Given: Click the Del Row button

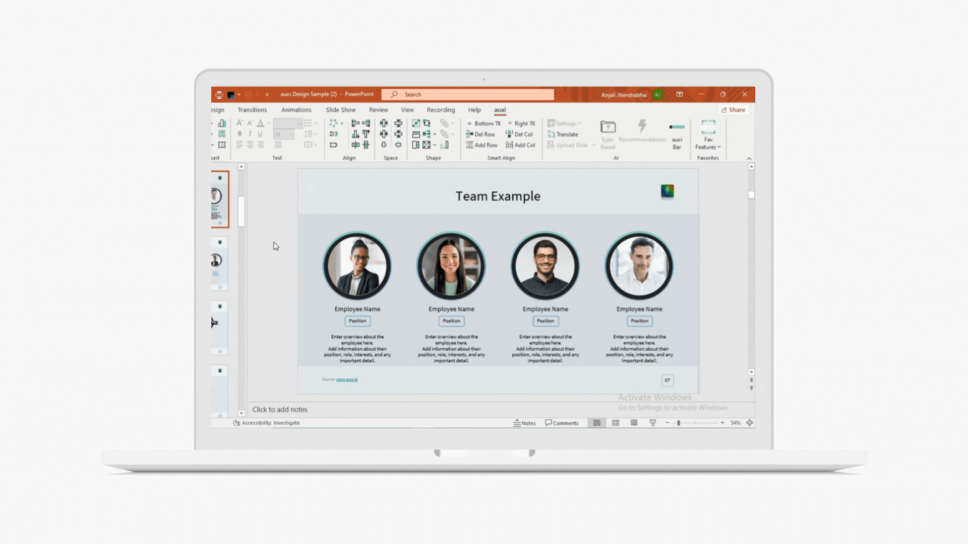Looking at the screenshot, I should coord(480,134).
